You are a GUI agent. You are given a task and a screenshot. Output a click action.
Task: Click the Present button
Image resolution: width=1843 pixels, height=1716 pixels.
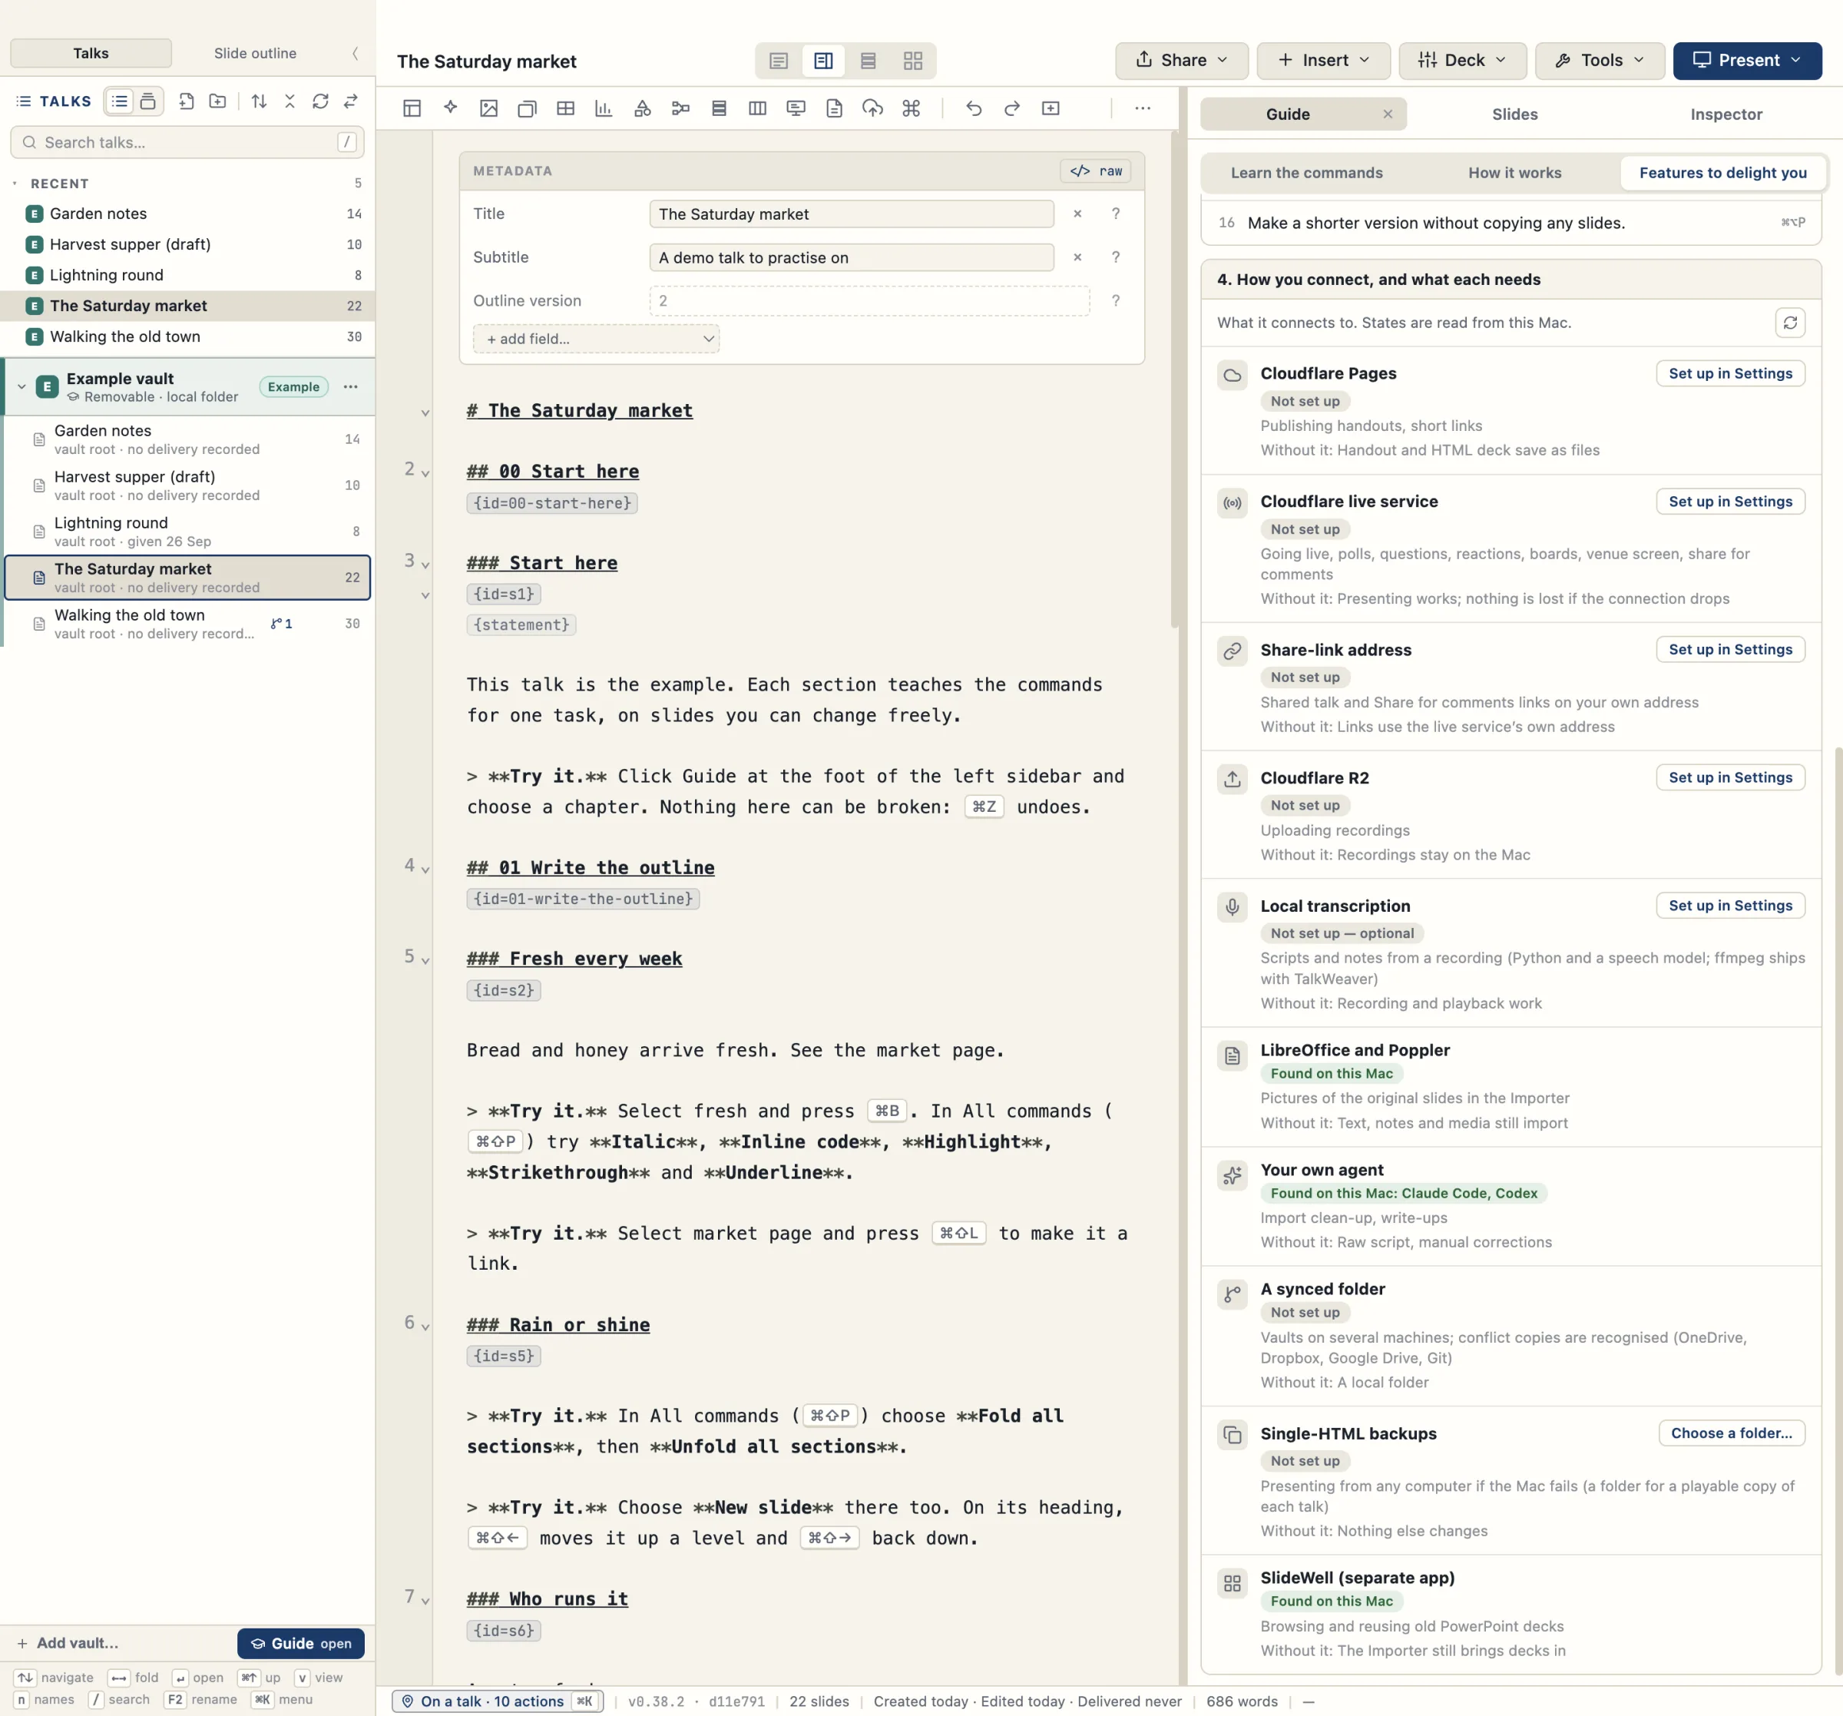(1746, 60)
